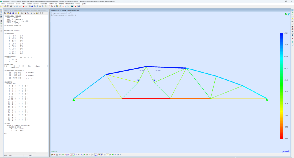This screenshot has height=158, width=294.
Task: Select the blue cross pan tool
Action: coord(32,6)
